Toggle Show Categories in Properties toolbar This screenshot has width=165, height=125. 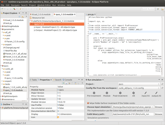pyautogui.click(x=66, y=83)
